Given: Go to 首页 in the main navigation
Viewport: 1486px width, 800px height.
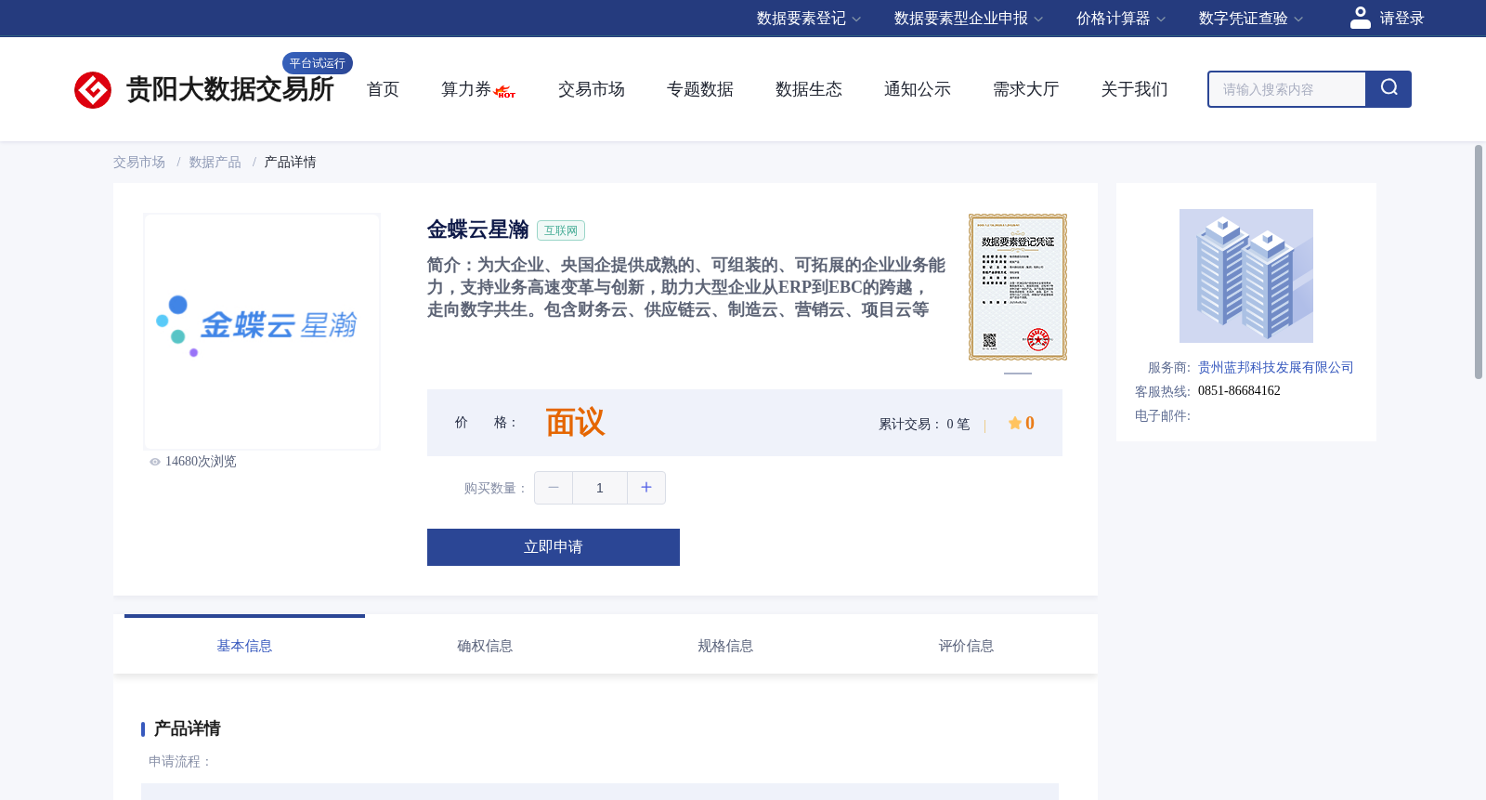Looking at the screenshot, I should pos(383,89).
